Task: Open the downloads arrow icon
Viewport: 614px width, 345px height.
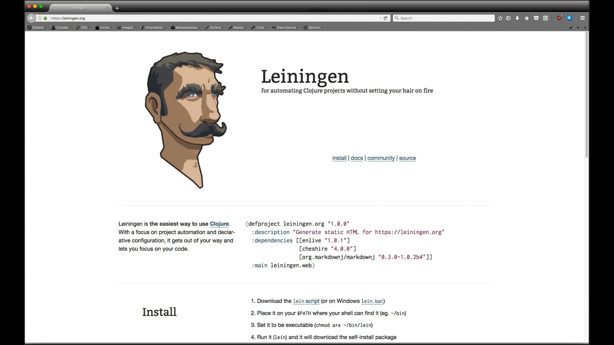Action: (517, 18)
